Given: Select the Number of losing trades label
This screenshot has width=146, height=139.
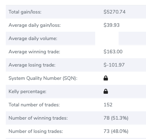Looking at the screenshot, I should 36,131.
